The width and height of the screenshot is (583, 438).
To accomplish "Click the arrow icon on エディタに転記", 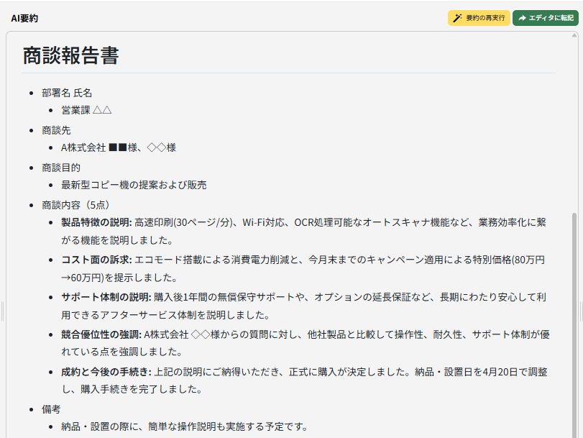I will 522,17.
